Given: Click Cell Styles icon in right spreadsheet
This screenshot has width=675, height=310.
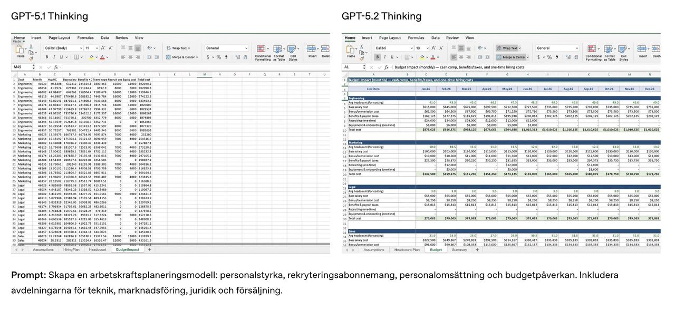Looking at the screenshot, I should tap(624, 48).
